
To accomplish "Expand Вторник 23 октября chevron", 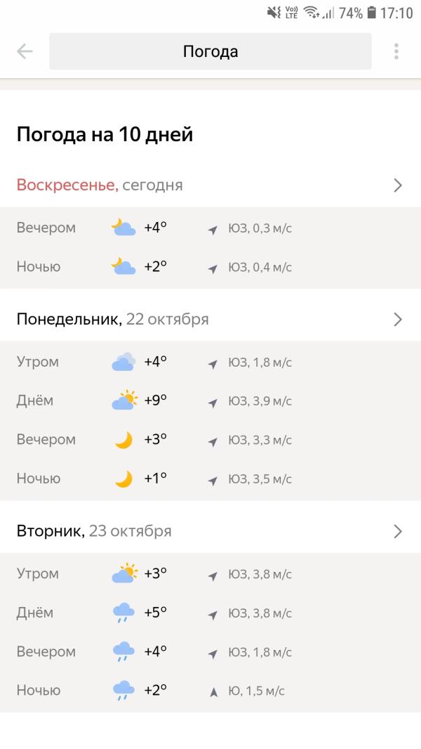I will 398,532.
